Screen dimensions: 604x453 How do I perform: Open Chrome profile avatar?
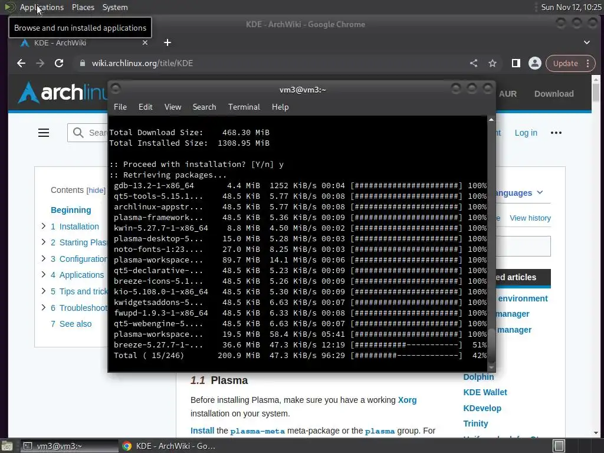[534, 63]
